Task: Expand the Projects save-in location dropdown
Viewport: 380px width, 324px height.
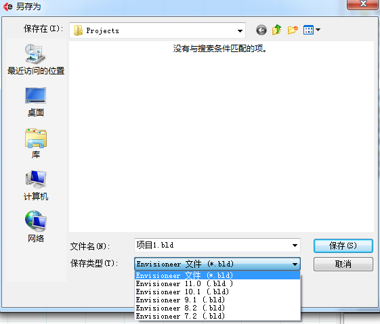Action: click(240, 30)
